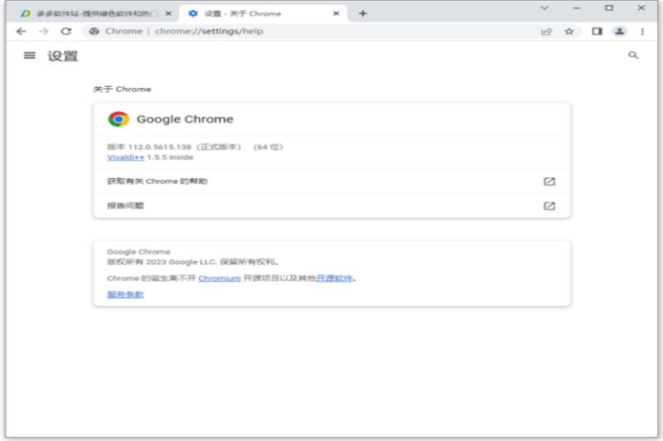Open a new tab with plus button
This screenshot has width=663, height=441.
[x=363, y=13]
